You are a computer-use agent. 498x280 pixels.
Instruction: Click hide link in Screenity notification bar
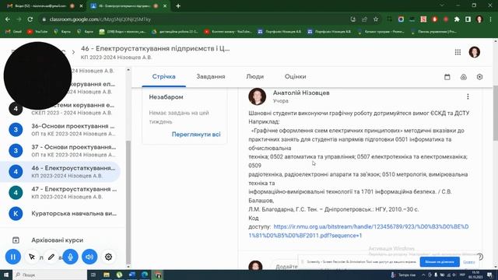pos(468,262)
